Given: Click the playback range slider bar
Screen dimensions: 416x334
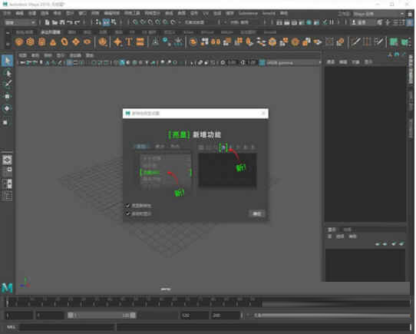Looking at the screenshot, I should (x=101, y=315).
